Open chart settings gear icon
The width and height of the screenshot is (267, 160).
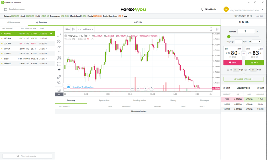click(x=211, y=29)
